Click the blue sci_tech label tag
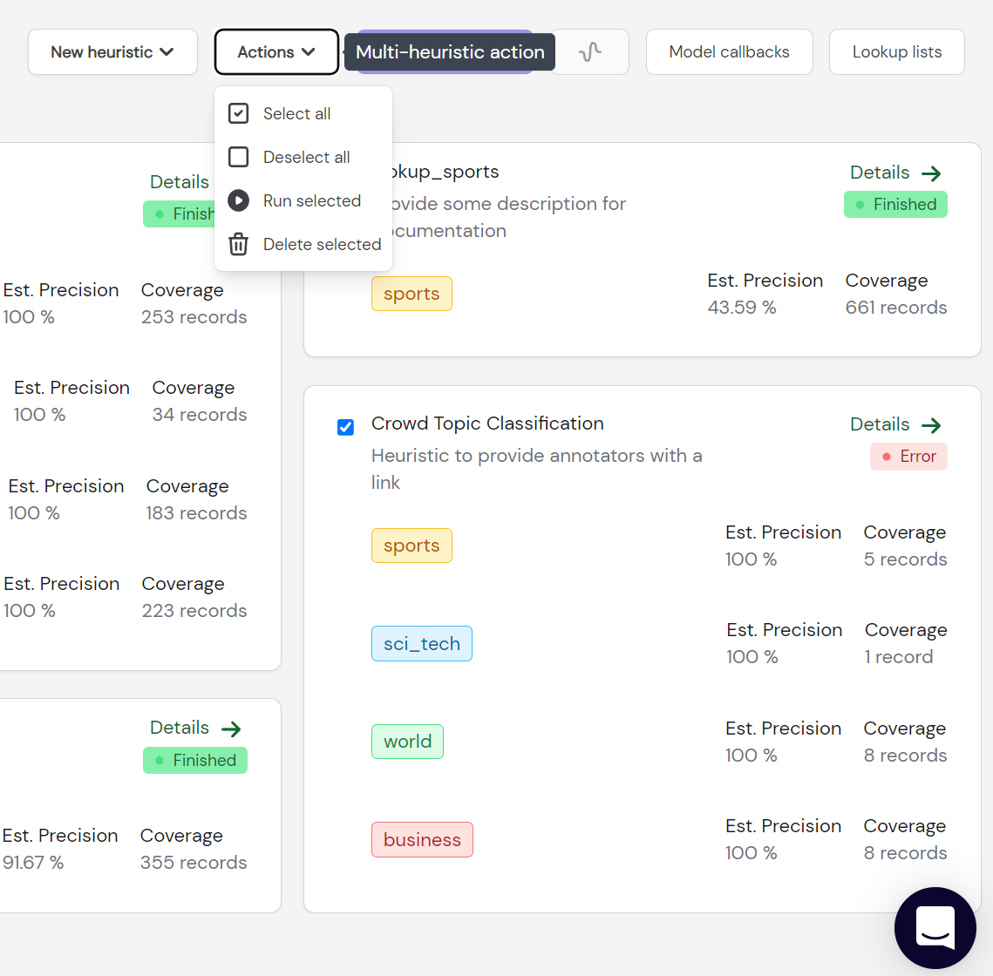This screenshot has height=976, width=993. pyautogui.click(x=422, y=644)
